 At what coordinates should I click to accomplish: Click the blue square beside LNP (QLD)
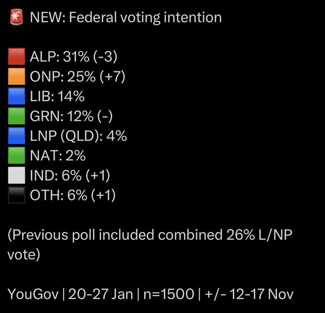point(16,136)
